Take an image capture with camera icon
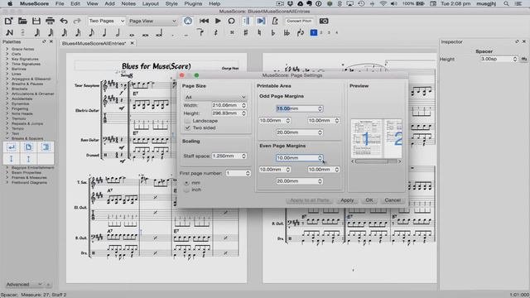530x298 pixels. pyautogui.click(x=324, y=21)
